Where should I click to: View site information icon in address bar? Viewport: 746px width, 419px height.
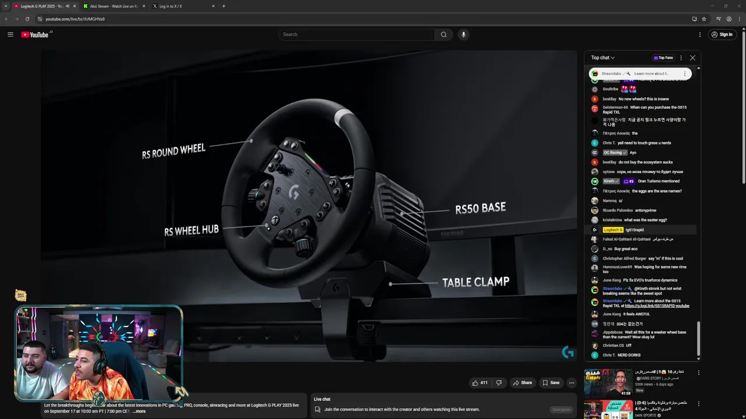tap(40, 19)
